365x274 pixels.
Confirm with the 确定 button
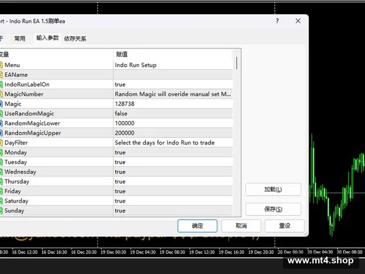tap(197, 226)
